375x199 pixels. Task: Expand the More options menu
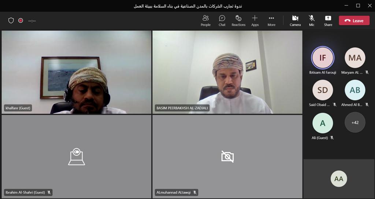click(x=271, y=21)
